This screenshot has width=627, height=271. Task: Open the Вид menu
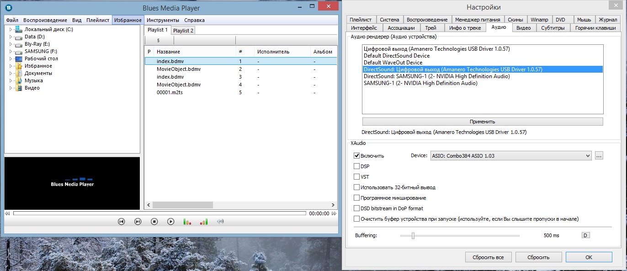(77, 20)
